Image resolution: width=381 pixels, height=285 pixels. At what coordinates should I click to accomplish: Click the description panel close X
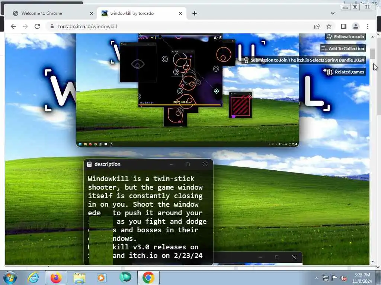(x=205, y=164)
